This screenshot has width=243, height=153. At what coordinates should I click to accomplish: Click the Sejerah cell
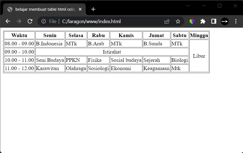pos(156,60)
